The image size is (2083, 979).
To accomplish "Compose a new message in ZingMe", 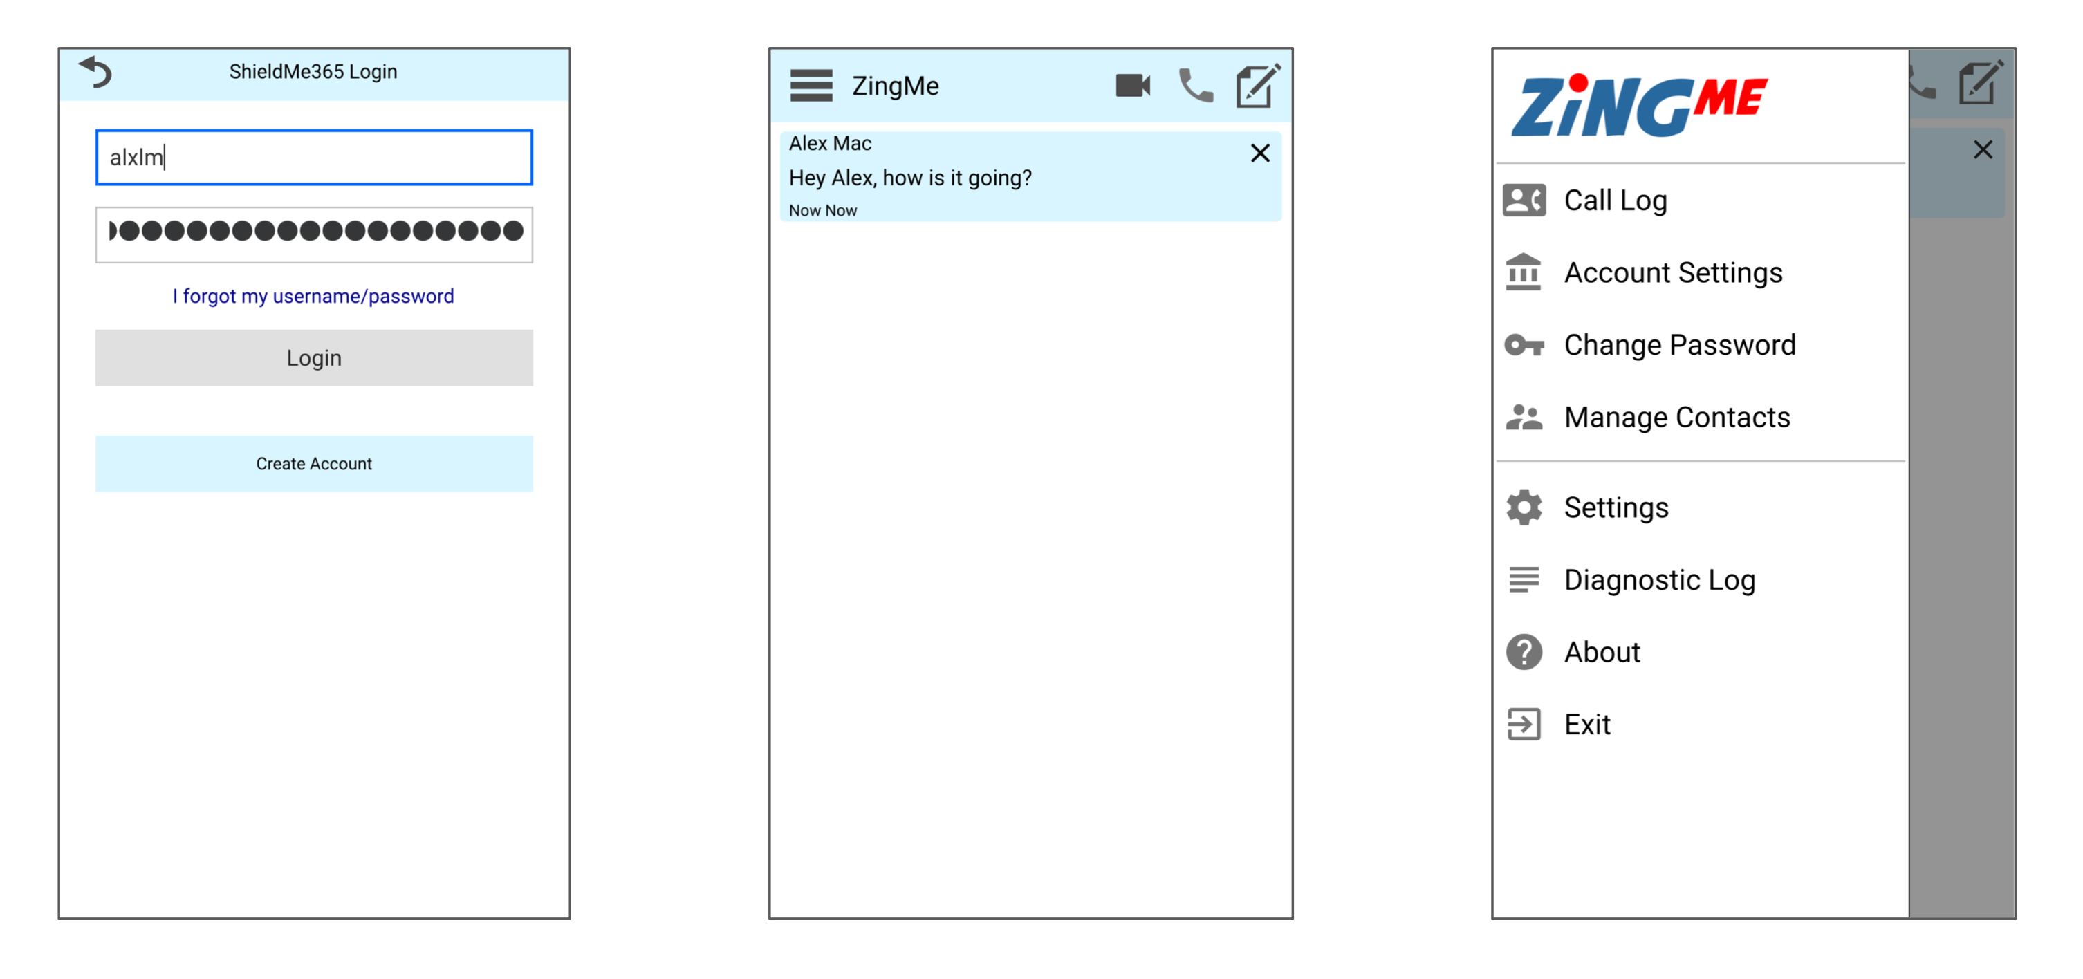I will click(x=1257, y=86).
